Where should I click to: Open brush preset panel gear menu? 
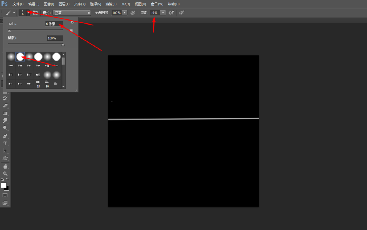click(72, 22)
